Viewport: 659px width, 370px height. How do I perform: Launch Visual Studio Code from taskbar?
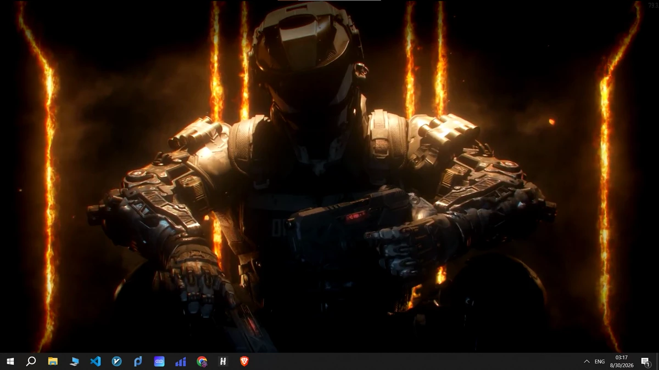[96, 361]
